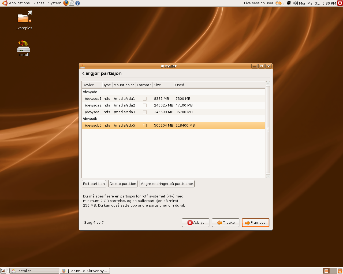Open the System menu
343x274 pixels.
[x=55, y=3]
